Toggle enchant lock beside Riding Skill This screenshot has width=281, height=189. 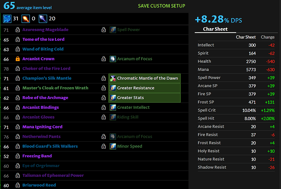[103, 117]
